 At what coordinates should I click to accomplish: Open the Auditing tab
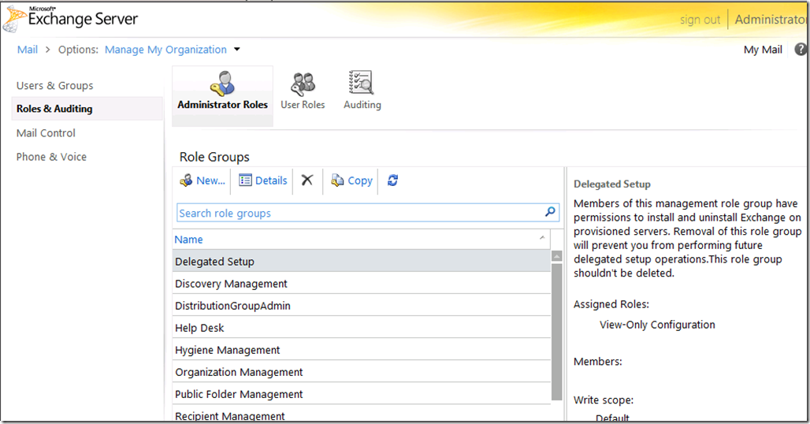(362, 91)
